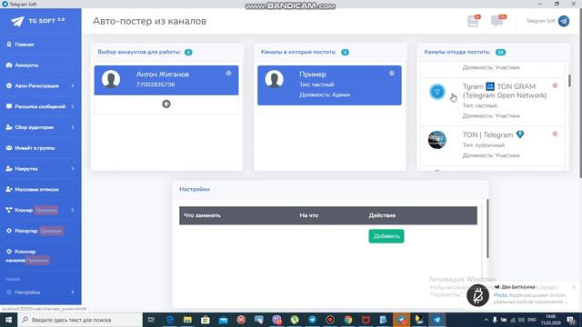Image resolution: width=582 pixels, height=327 pixels.
Task: Expand the Настройки sidebar arrow
Action: 73,292
